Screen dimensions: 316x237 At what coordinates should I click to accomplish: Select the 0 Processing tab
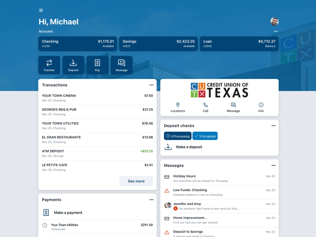178,136
